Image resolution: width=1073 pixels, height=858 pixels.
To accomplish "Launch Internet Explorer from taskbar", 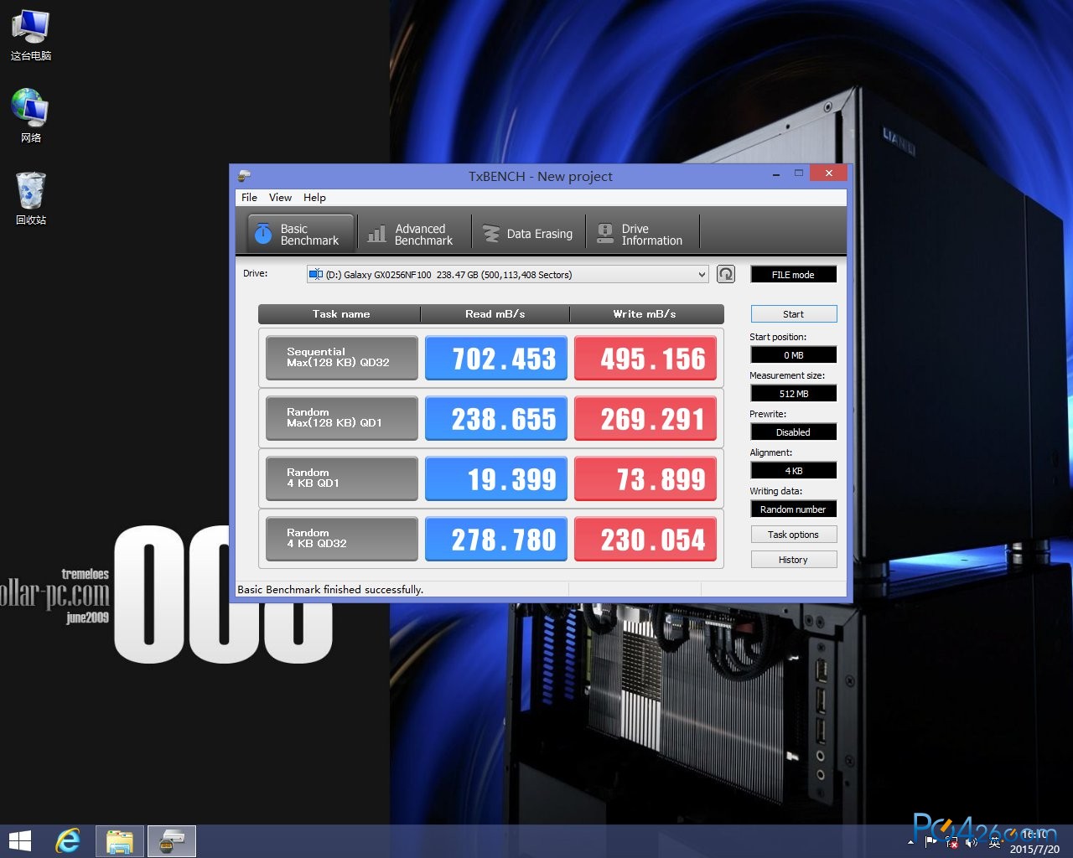I will coord(68,841).
